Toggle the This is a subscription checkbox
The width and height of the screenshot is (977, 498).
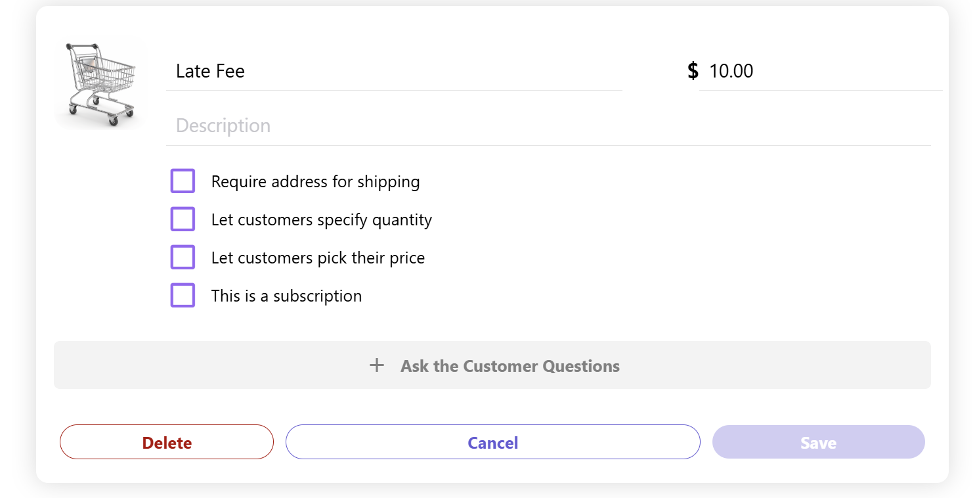pyautogui.click(x=183, y=296)
